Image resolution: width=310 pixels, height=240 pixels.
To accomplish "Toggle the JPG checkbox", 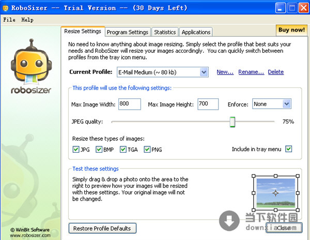I will pyautogui.click(x=76, y=149).
